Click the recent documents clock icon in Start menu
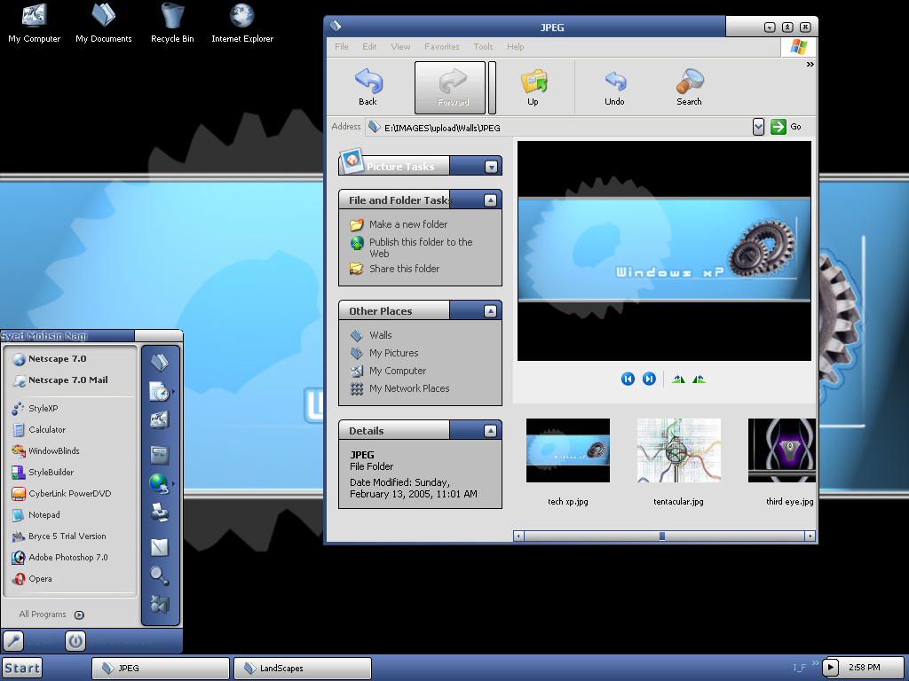909x681 pixels. [x=159, y=392]
